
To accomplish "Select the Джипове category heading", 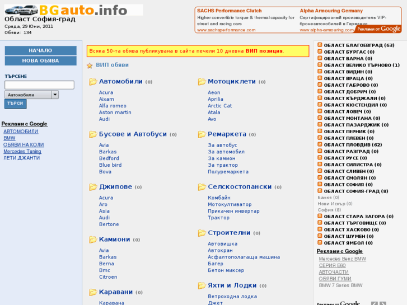I will click(115, 187).
